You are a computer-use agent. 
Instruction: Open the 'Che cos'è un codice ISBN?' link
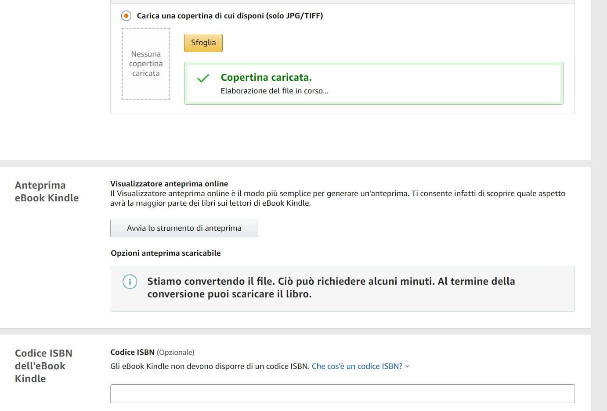tap(357, 366)
